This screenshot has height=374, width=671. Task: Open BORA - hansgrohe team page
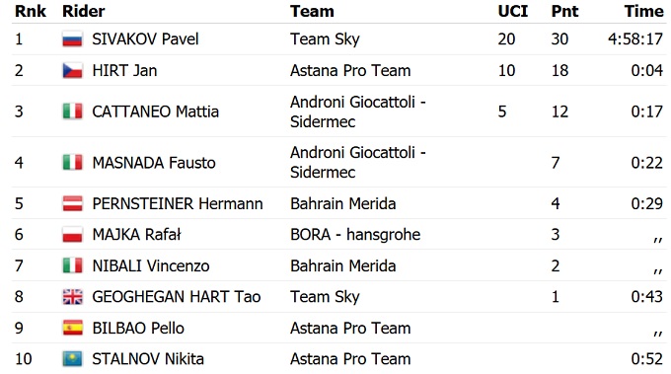tap(355, 235)
